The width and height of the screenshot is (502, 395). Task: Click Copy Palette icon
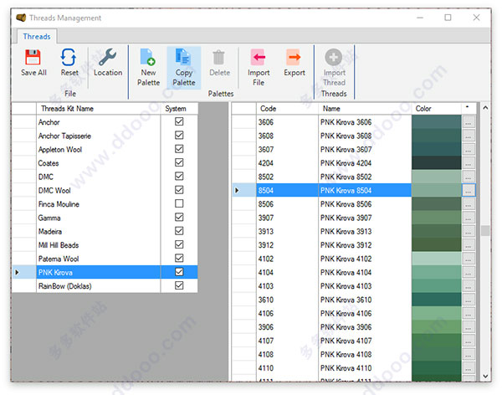(x=183, y=58)
